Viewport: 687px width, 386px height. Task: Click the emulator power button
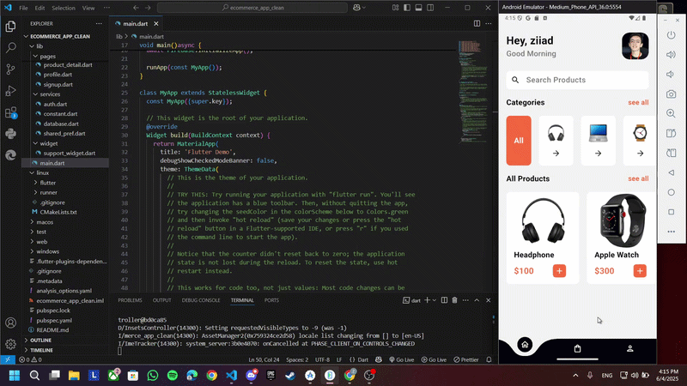tap(671, 35)
